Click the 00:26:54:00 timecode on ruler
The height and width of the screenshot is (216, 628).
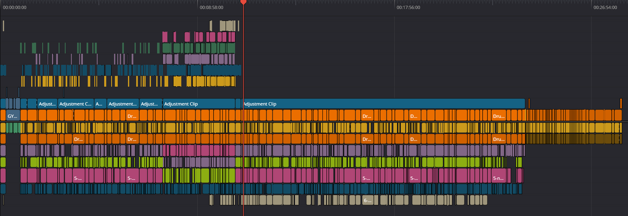pos(605,7)
